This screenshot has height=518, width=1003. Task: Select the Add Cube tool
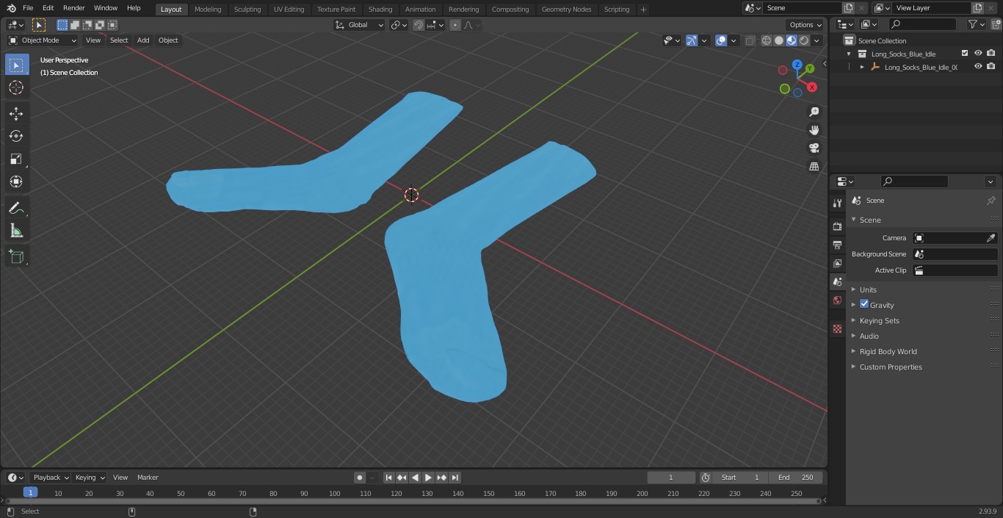[16, 257]
